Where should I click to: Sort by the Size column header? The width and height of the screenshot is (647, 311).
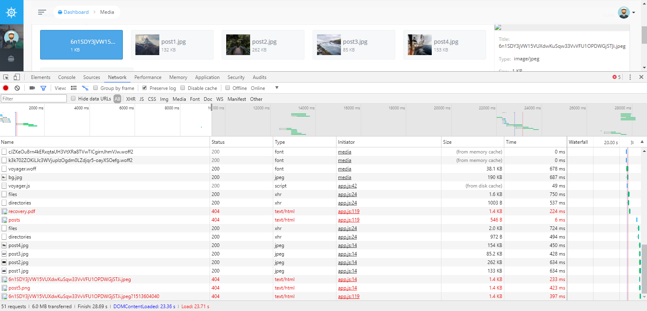click(x=473, y=142)
